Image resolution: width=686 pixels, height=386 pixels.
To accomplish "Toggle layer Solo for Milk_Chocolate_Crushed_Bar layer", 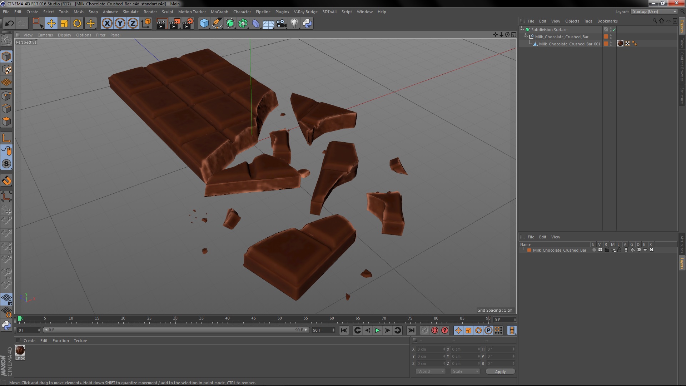I will [594, 250].
